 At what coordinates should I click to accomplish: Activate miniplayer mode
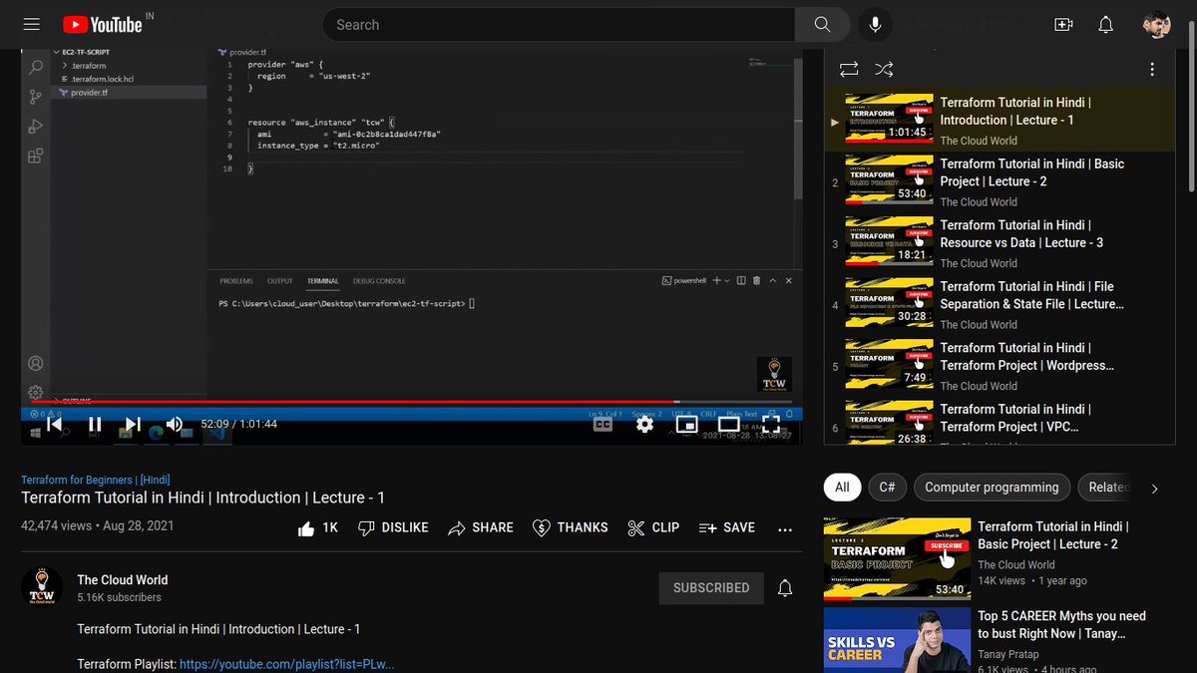tap(685, 424)
